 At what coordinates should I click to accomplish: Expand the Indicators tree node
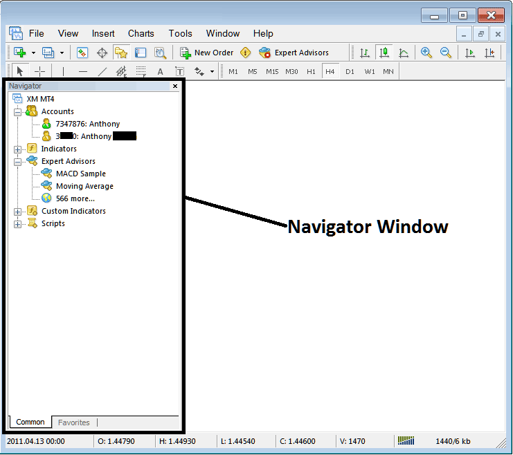pos(18,149)
